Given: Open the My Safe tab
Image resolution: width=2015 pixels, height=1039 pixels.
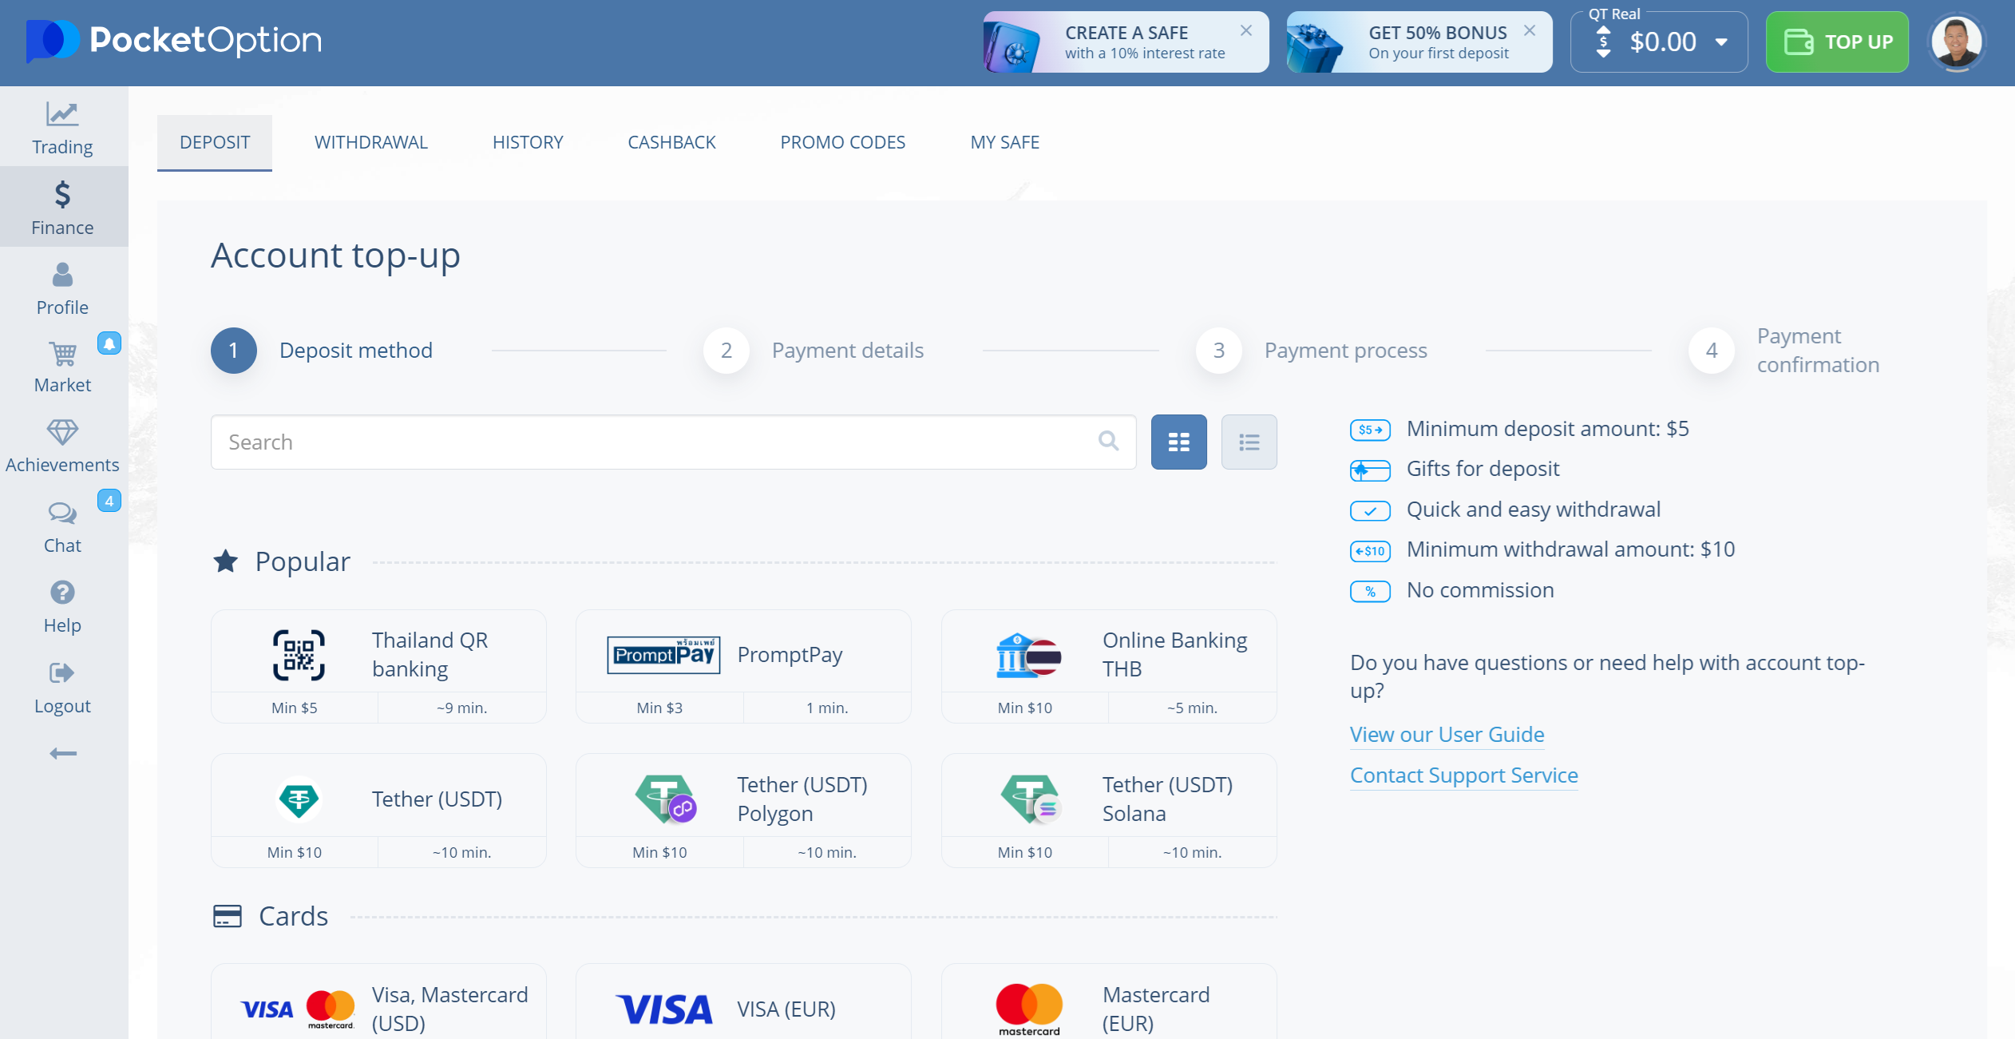Looking at the screenshot, I should (1004, 142).
